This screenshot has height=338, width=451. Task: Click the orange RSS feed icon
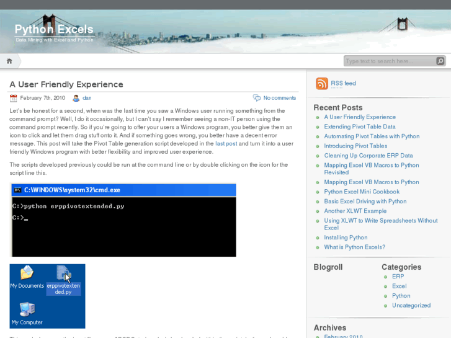pyautogui.click(x=322, y=84)
